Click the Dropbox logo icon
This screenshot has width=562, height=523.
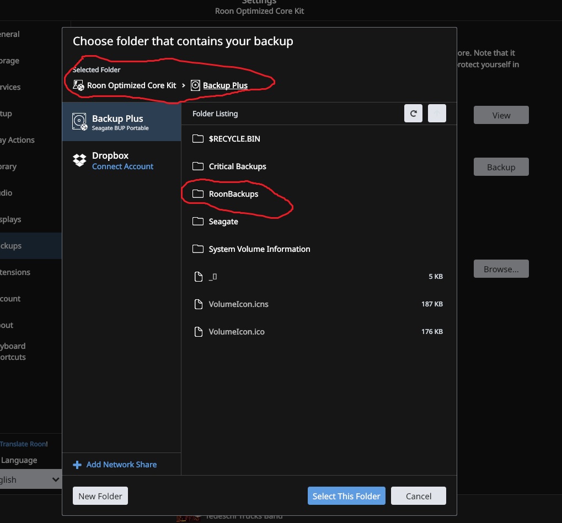[x=79, y=160]
